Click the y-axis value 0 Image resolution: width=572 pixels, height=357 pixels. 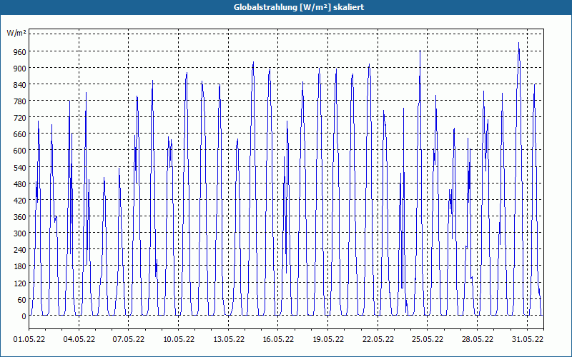(24, 316)
